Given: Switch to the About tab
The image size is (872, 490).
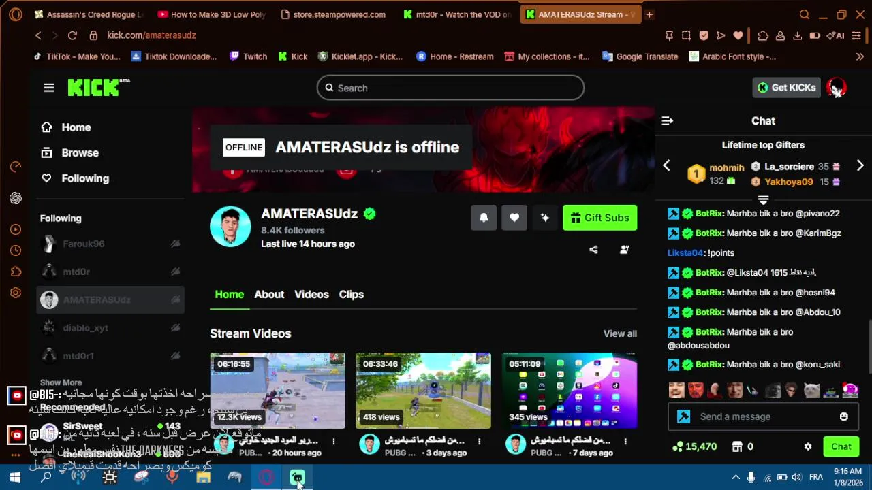Looking at the screenshot, I should point(269,294).
